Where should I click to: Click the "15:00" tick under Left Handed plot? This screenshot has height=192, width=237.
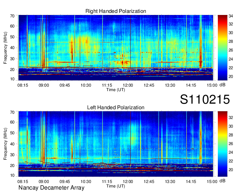[x=212, y=182]
